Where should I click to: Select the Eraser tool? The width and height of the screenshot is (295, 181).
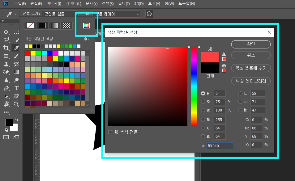[x=6, y=72]
